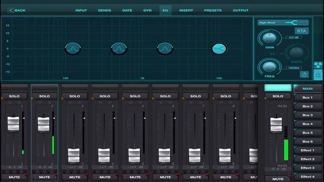This screenshot has height=182, width=324.
Task: Click the GAIN knob
Action: click(269, 38)
